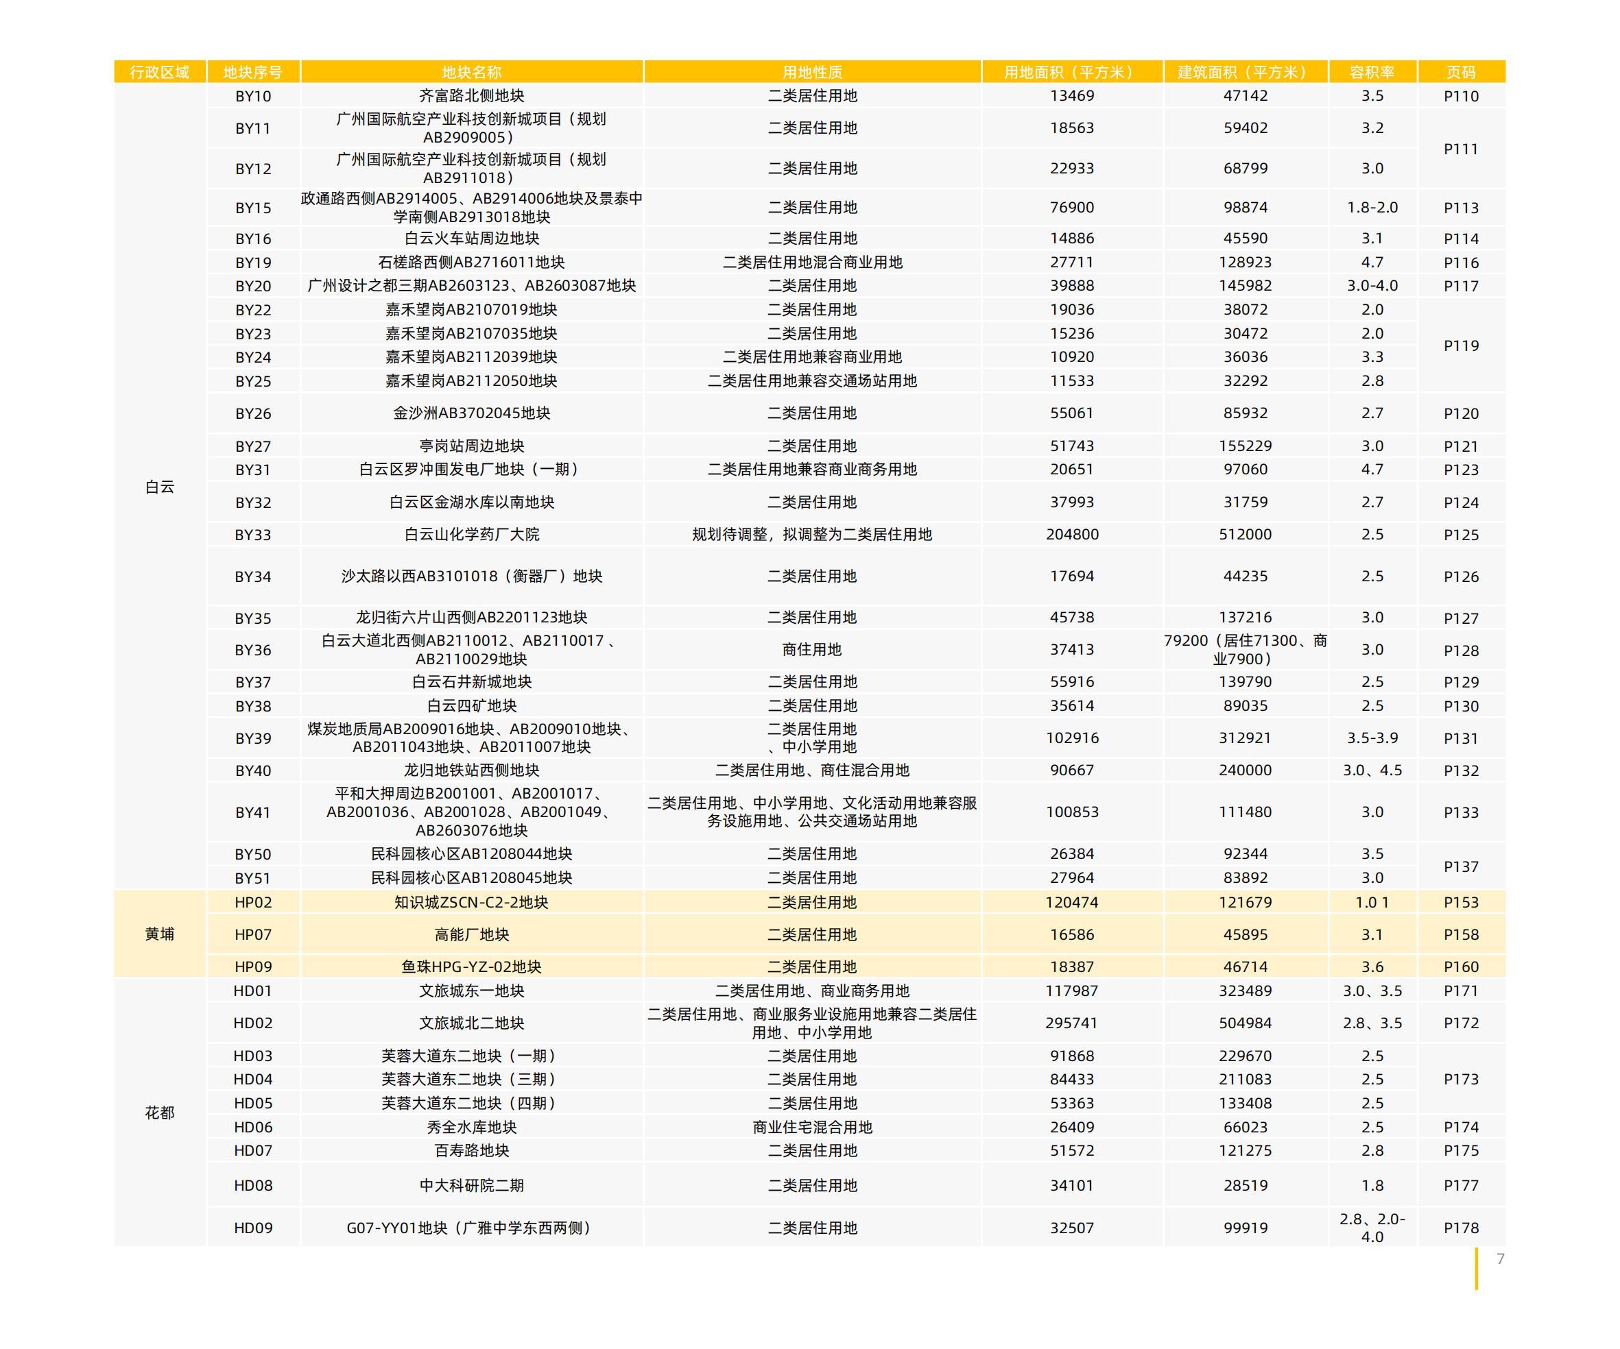Click the 用地性质 column header

(x=812, y=72)
